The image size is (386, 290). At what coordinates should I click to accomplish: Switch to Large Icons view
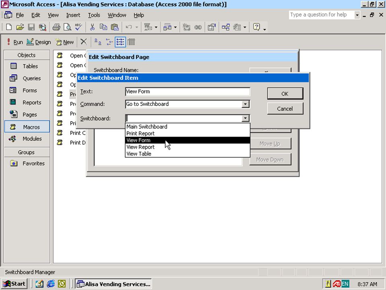click(x=98, y=42)
